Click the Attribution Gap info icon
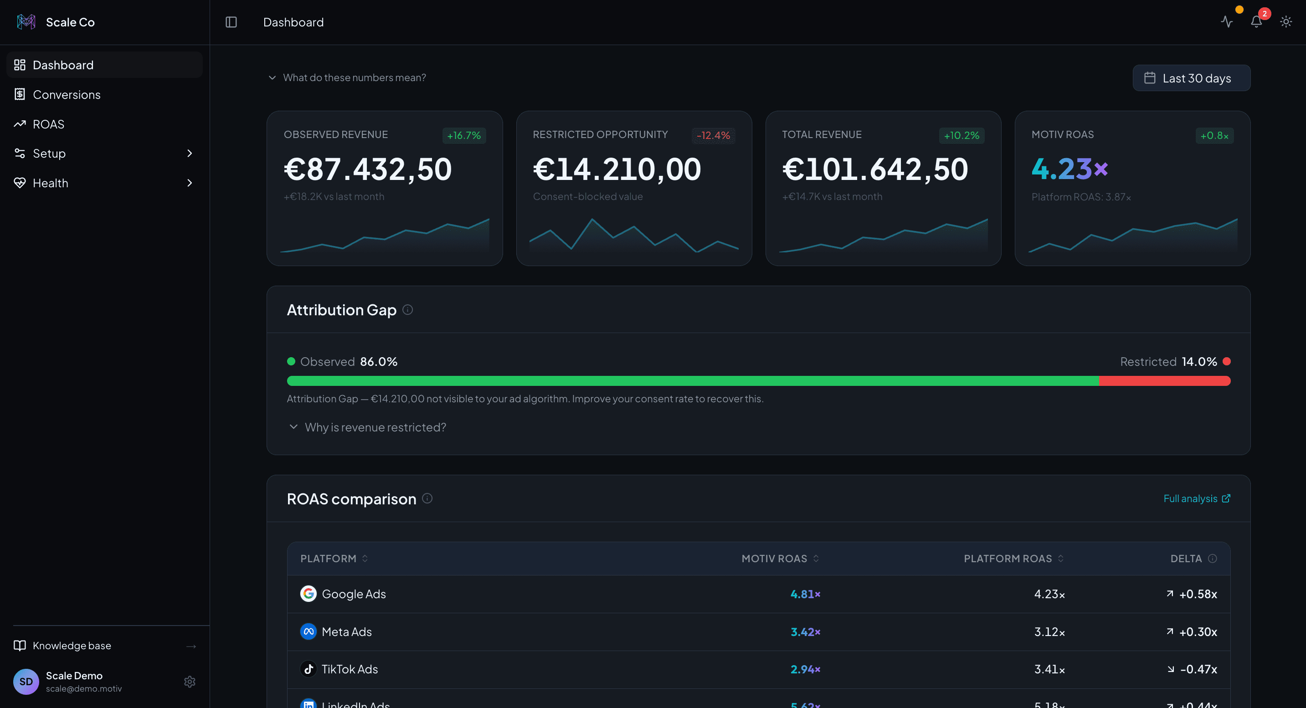The width and height of the screenshot is (1306, 708). pos(408,310)
